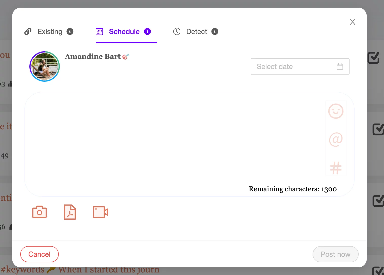Insert a mention with the @ icon
384x275 pixels.
336,140
